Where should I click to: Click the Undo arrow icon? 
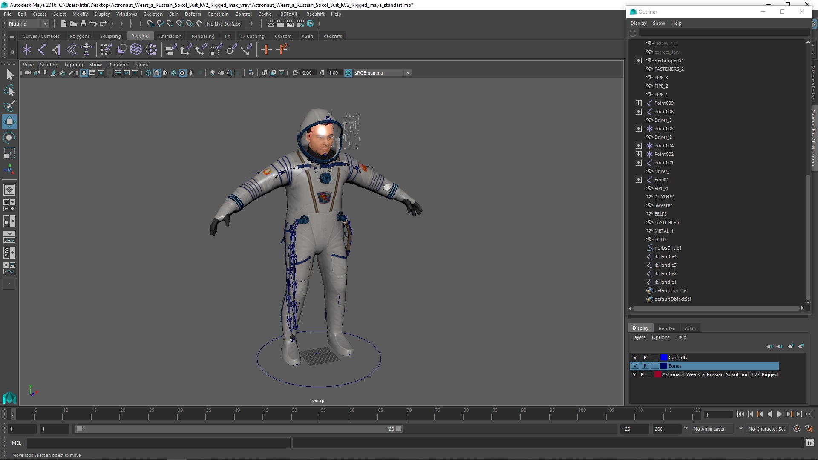click(x=93, y=24)
